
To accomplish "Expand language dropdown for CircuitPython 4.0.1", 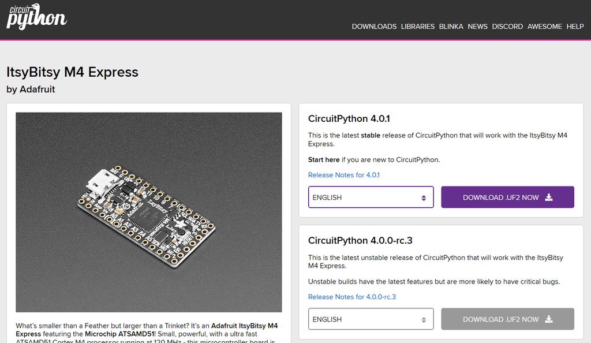I will pos(371,197).
